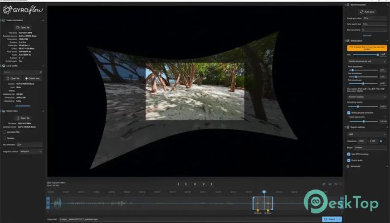This screenshot has height=223, width=390.
Task: Open the Dynamic cropping dropdown
Action: click(x=367, y=97)
